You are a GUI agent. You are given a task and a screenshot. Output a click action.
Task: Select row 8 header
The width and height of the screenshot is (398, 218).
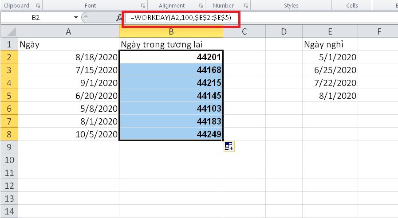coord(9,134)
